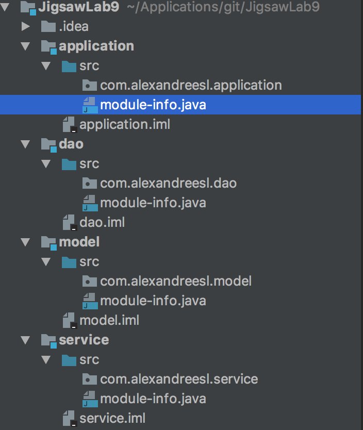Click the com.alexandreesl.dao package icon
Image resolution: width=363 pixels, height=430 pixels.
pos(90,184)
